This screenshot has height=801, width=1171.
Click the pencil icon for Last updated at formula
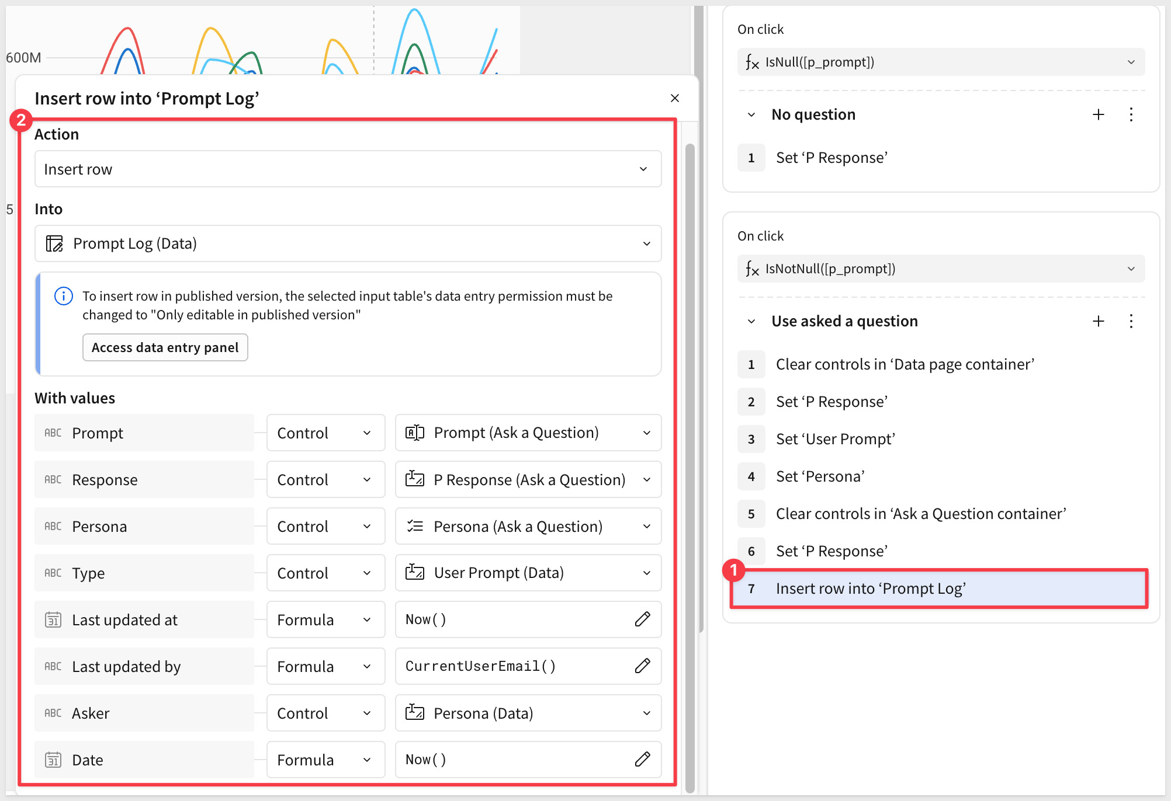(x=642, y=619)
